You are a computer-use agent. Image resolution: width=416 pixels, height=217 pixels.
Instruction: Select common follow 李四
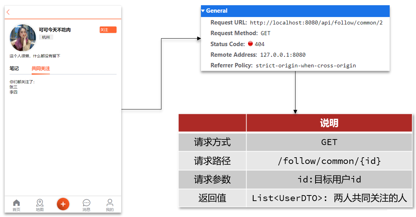(13, 92)
